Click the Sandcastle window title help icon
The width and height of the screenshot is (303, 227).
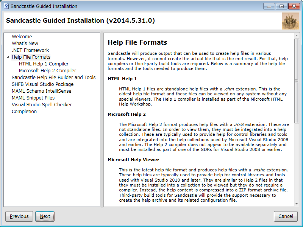(6, 6)
